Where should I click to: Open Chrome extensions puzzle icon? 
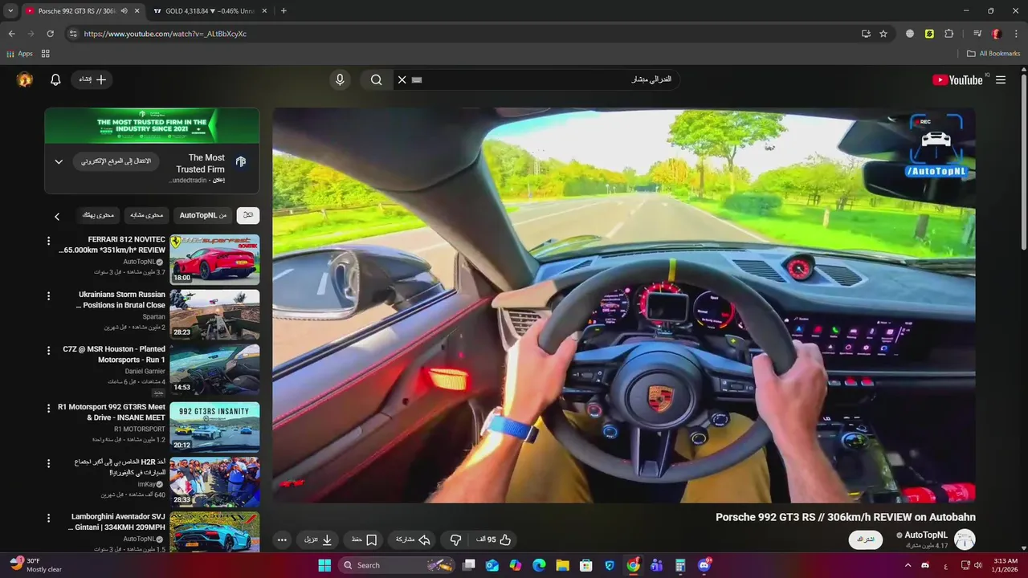948,34
